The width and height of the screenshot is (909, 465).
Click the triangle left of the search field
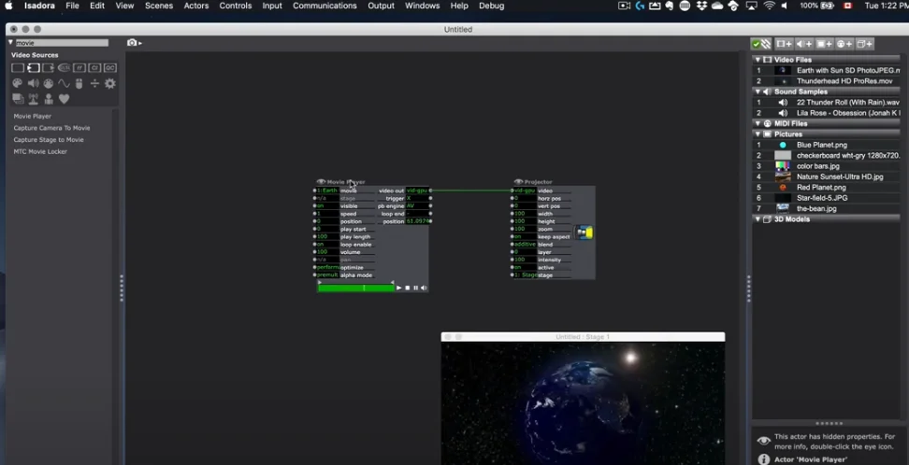tap(10, 43)
